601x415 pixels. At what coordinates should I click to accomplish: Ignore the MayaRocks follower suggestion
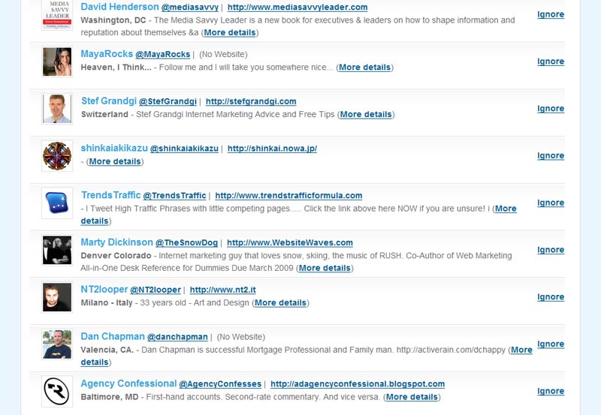pyautogui.click(x=551, y=62)
